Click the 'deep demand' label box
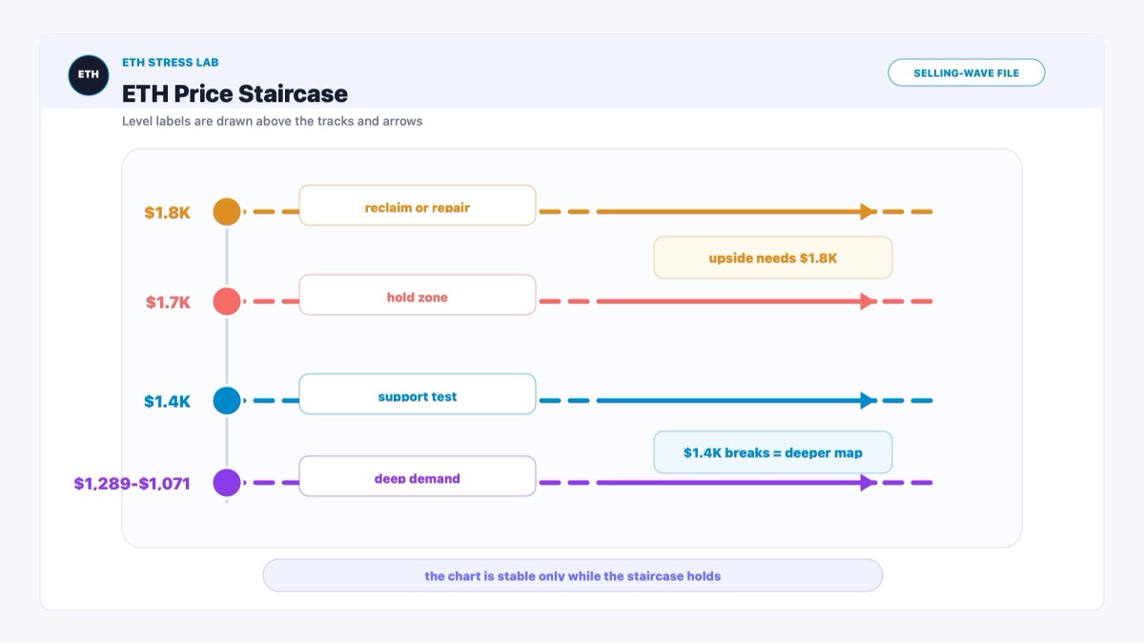 click(x=418, y=475)
